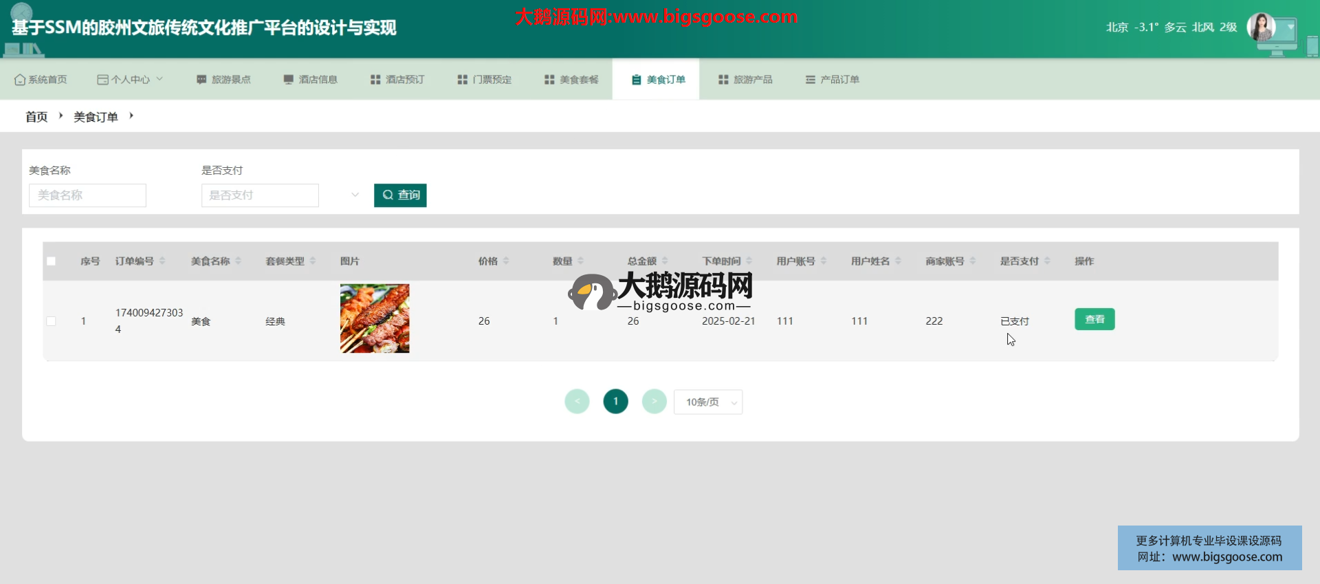
Task: Click the 酒店预订 grid icon
Action: (x=375, y=80)
